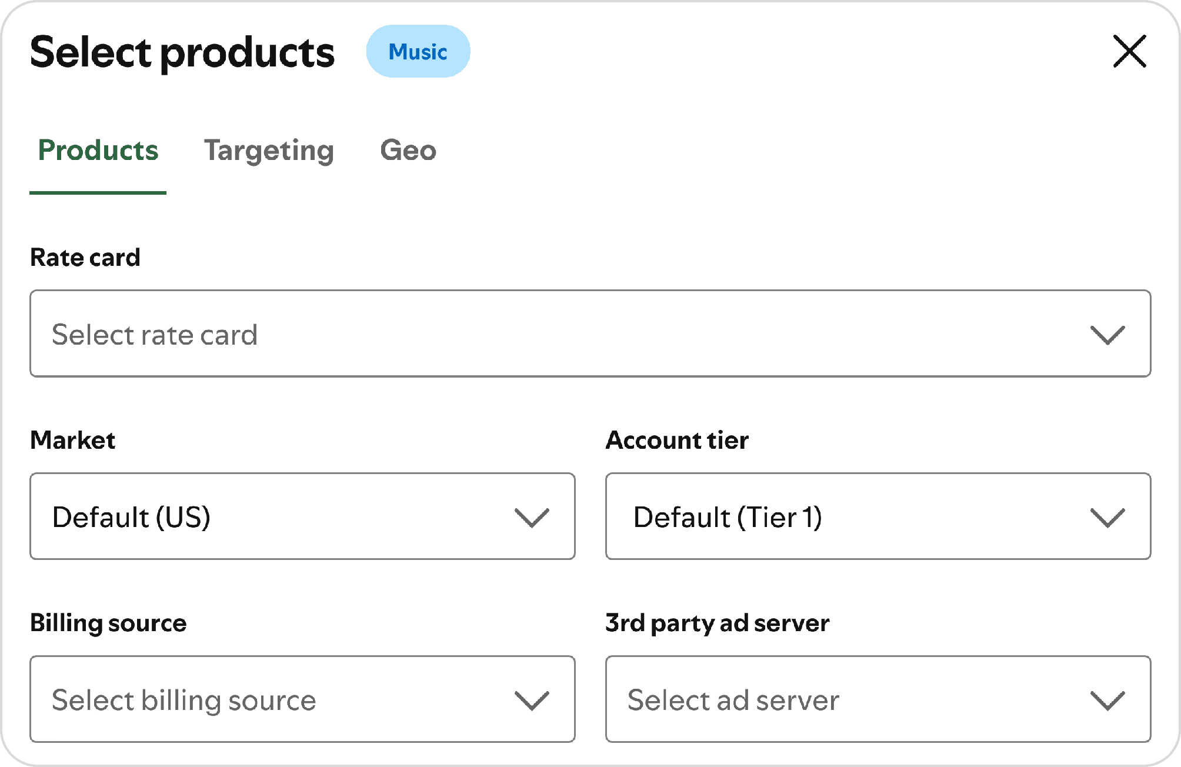Image resolution: width=1181 pixels, height=767 pixels.
Task: Open the Targeting tab
Action: point(269,151)
